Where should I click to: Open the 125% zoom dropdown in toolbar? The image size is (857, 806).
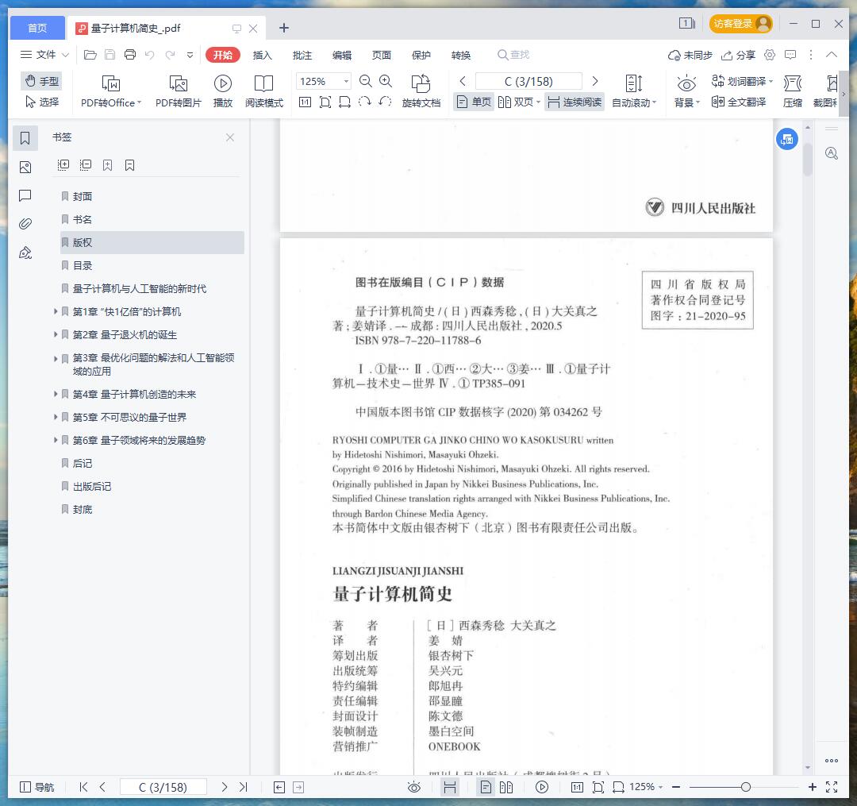[346, 81]
